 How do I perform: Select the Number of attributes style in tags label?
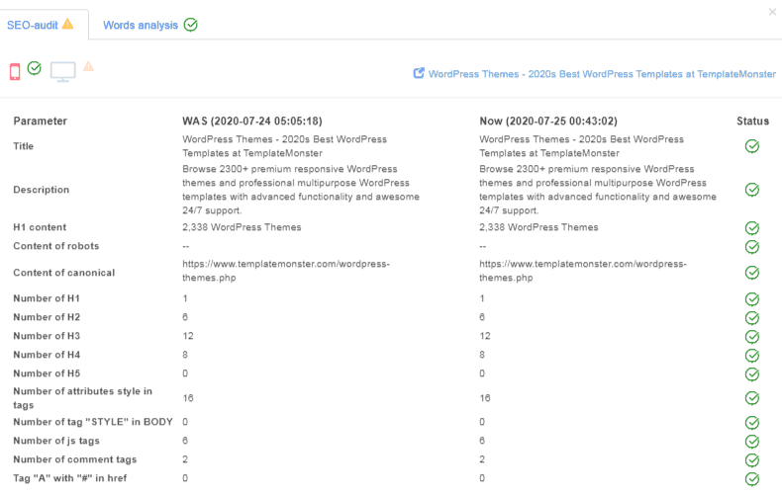coord(82,398)
